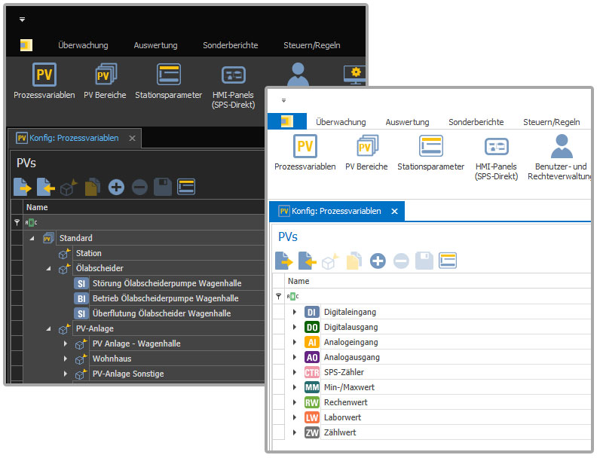603x458 pixels.
Task: Click the parameter list icon in the light PVs toolbar
Action: click(x=448, y=261)
